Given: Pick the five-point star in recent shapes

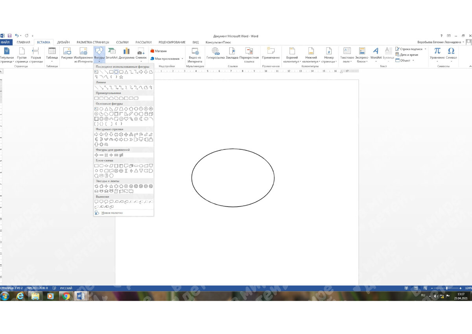Looking at the screenshot, I should coord(121,77).
